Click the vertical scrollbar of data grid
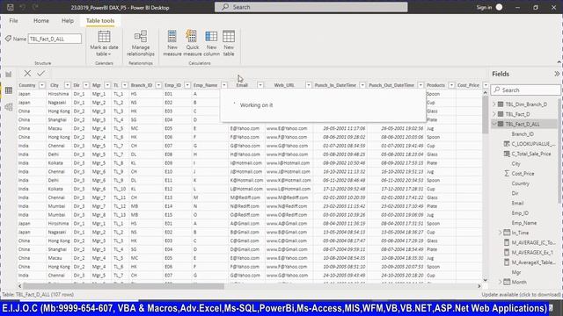 click(x=485, y=114)
